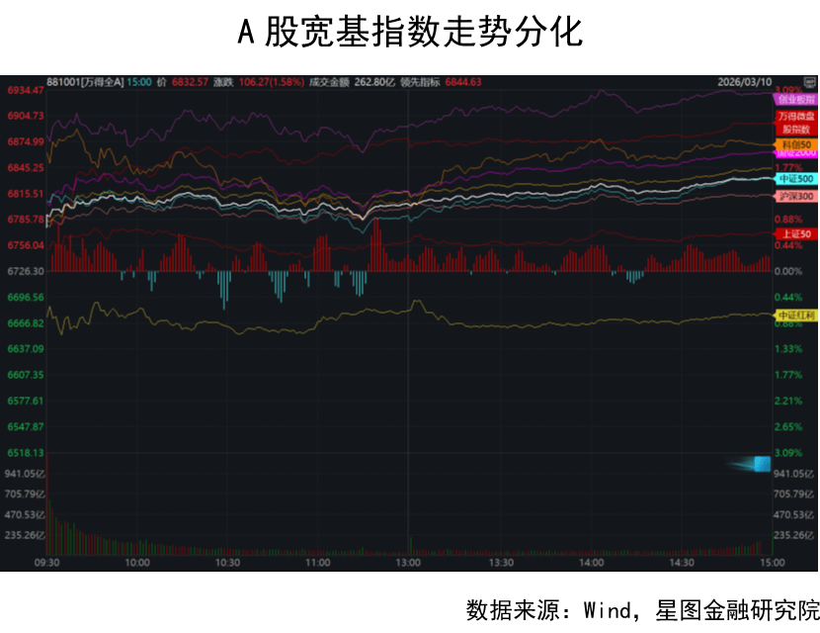Select the 创业板指 legend tag

click(x=796, y=100)
